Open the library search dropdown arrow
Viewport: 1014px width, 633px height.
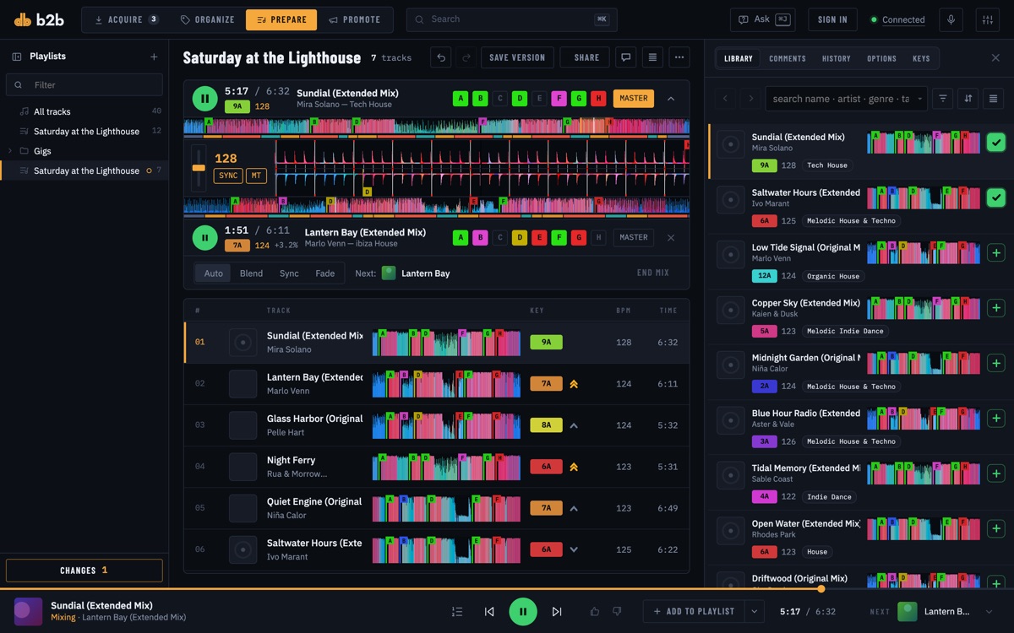pyautogui.click(x=919, y=99)
